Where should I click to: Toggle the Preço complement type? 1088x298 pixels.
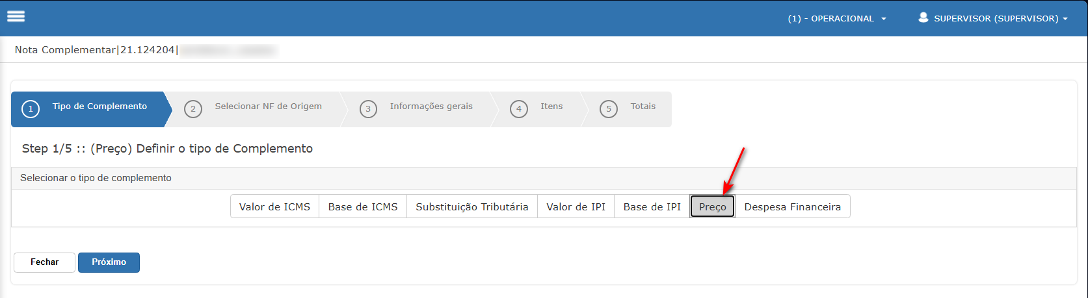coord(712,206)
